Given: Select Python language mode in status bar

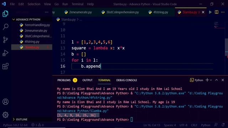Looking at the screenshot, I should click(x=206, y=125).
